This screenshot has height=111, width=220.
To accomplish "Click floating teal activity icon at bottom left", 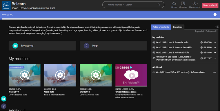I will click(4, 99).
